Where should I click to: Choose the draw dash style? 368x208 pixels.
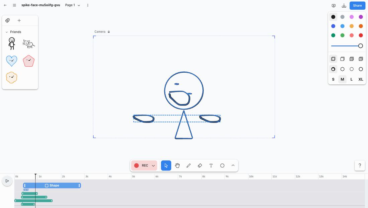point(333,69)
